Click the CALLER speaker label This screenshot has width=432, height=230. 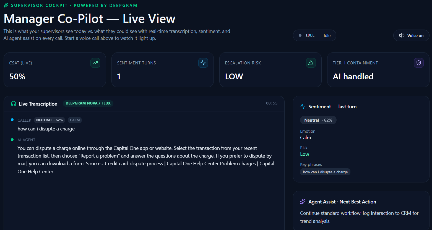(24, 120)
